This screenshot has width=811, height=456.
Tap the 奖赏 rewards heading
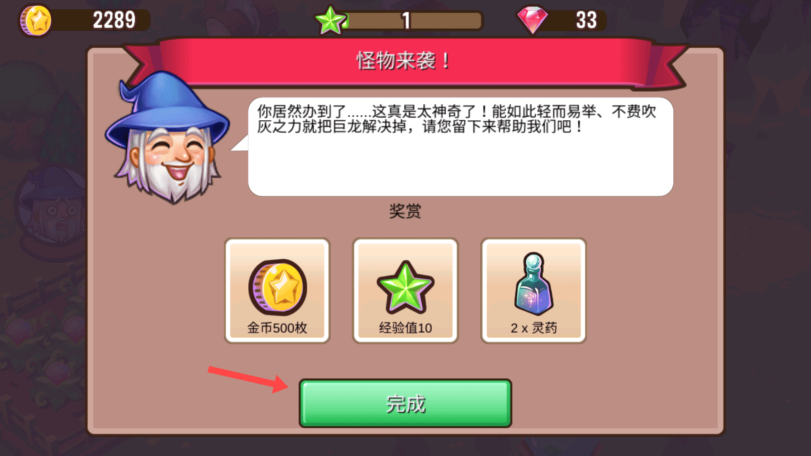405,211
